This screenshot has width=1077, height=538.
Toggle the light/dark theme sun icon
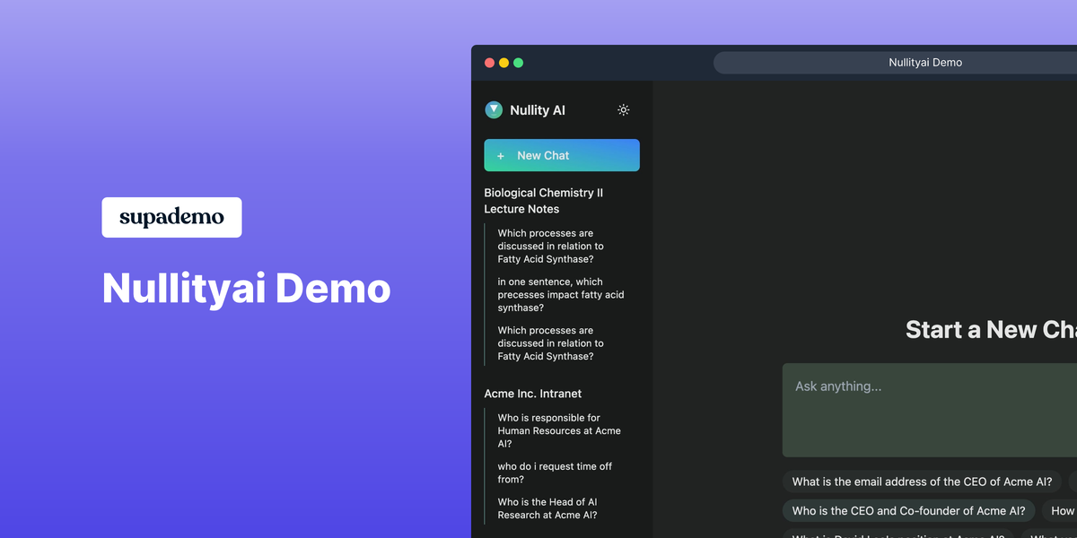[624, 110]
